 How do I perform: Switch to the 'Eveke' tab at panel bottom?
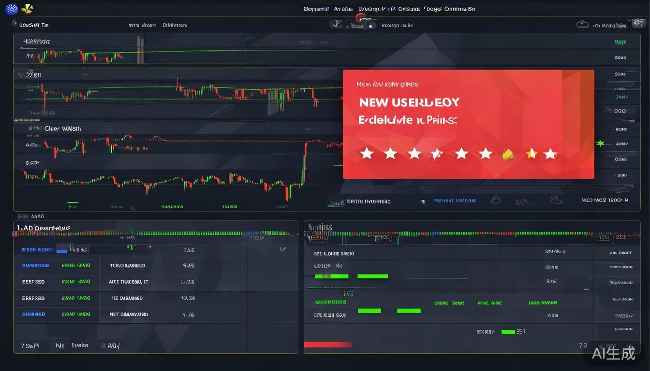[80, 345]
